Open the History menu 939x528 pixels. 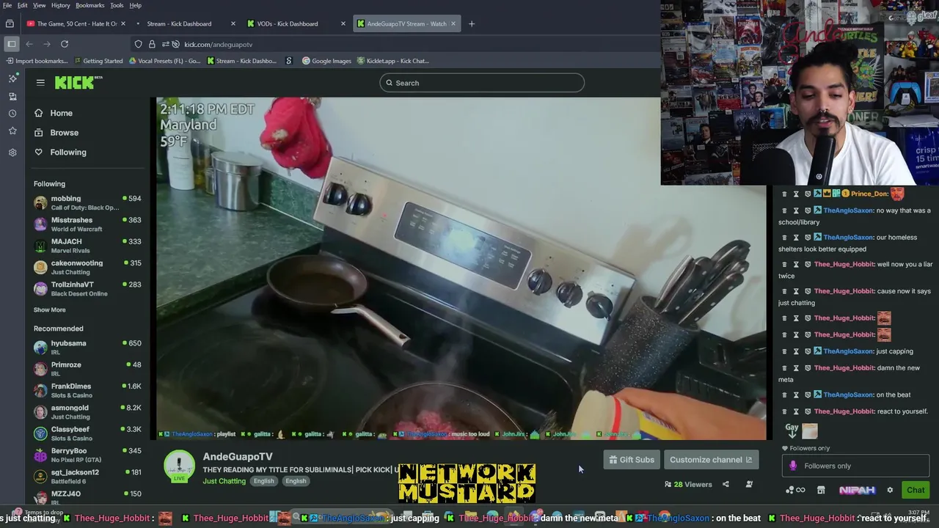point(61,5)
